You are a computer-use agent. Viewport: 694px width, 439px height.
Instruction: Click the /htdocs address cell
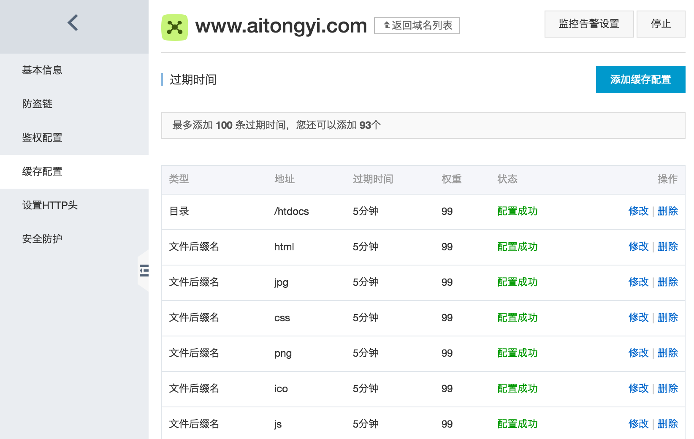coord(292,211)
